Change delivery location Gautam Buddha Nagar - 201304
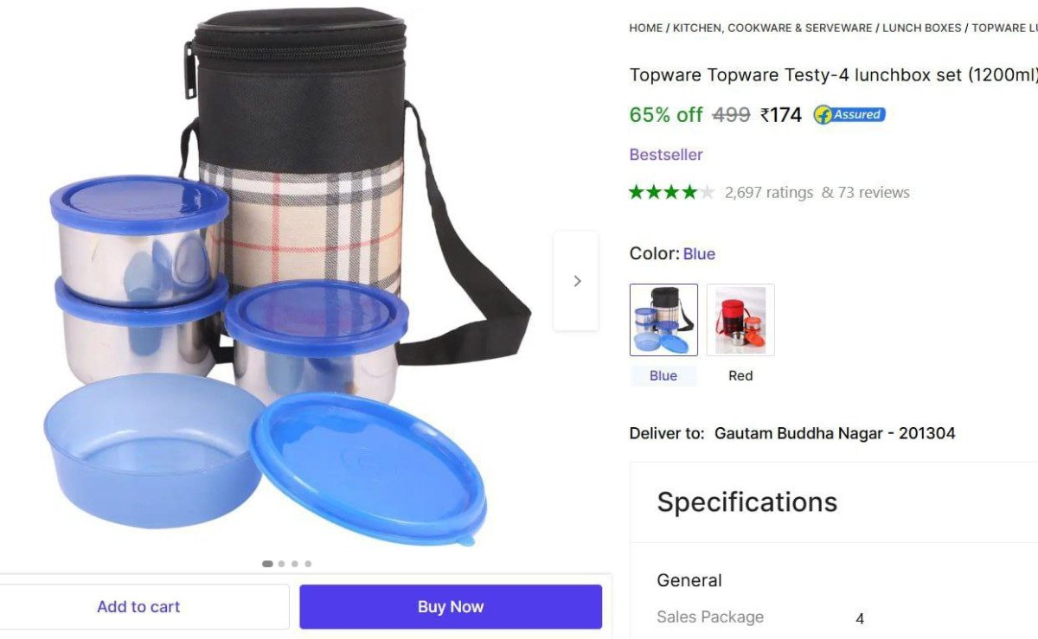This screenshot has width=1038, height=639. (835, 433)
